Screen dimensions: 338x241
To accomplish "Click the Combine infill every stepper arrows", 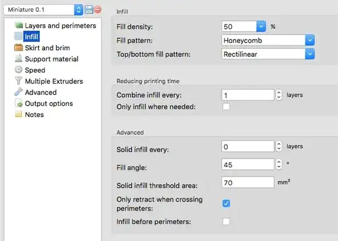I will click(279, 95).
